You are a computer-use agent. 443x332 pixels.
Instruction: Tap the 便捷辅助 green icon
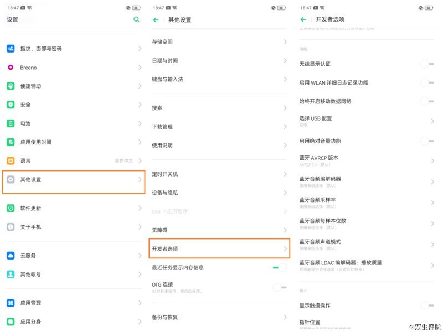[11, 86]
